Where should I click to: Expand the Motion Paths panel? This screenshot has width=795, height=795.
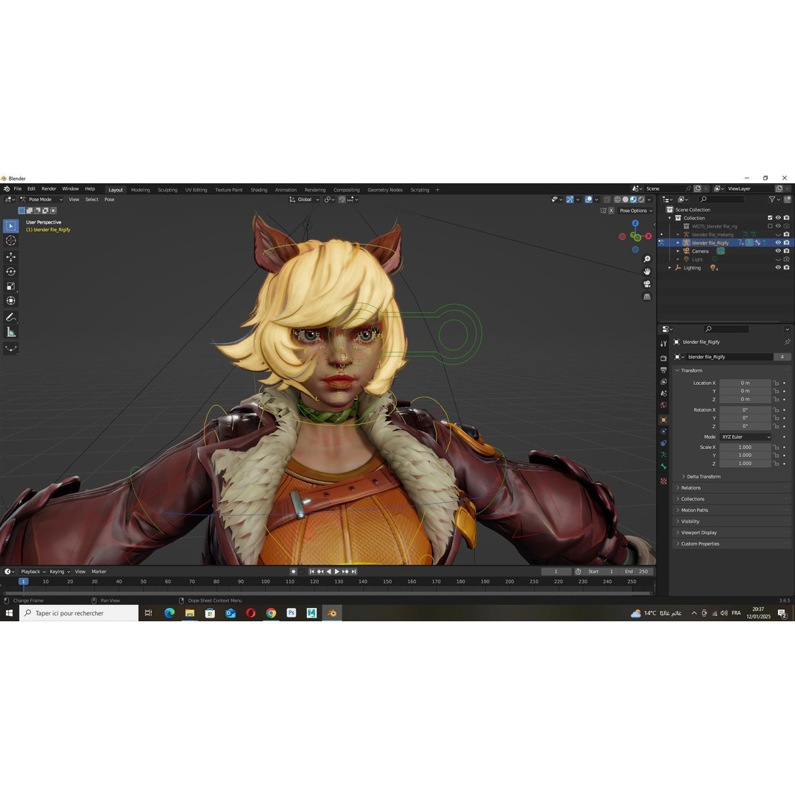point(677,510)
